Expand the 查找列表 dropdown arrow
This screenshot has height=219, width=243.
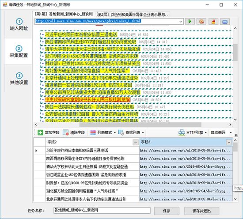143,133
